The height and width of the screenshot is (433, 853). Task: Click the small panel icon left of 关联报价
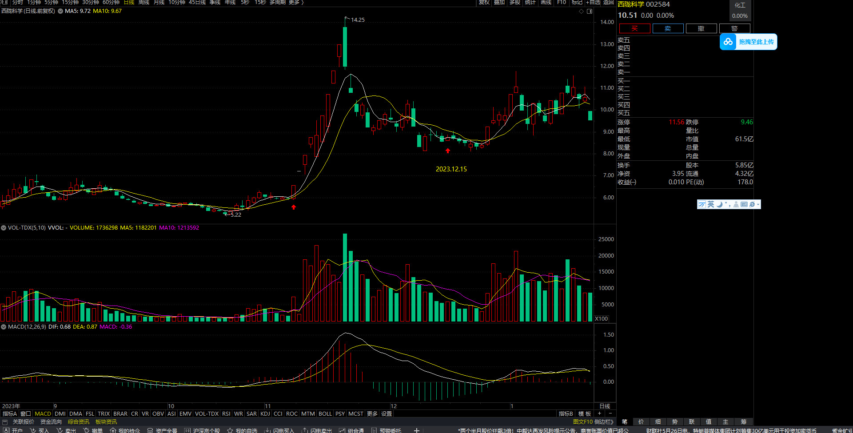[5, 422]
